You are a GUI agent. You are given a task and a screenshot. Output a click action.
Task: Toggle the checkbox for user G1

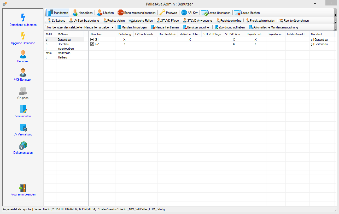click(x=92, y=39)
